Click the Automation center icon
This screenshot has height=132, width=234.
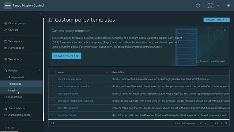pyautogui.click(x=6, y=115)
